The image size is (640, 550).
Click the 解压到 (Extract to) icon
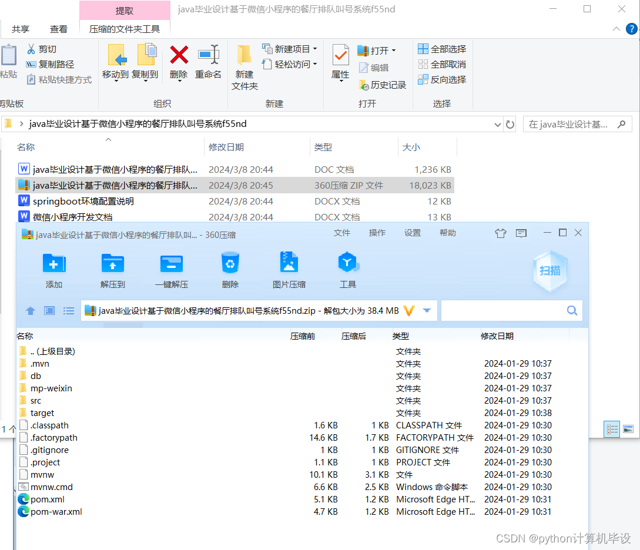112,264
